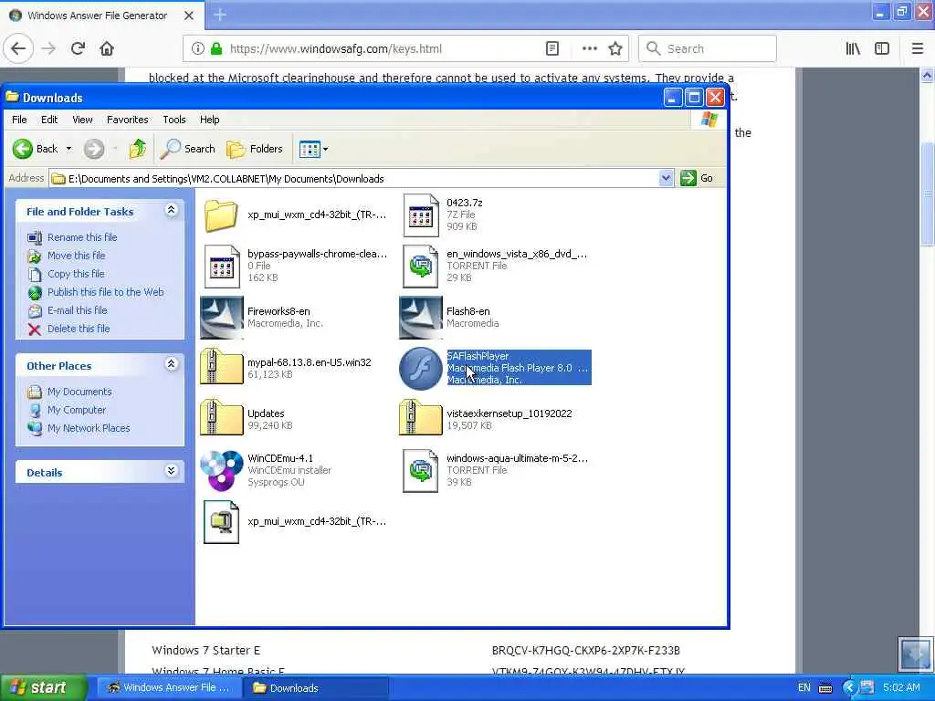Select the mypal-68.13.8.en-US.win32 zip icon
Screen dimensions: 935x701
click(221, 367)
